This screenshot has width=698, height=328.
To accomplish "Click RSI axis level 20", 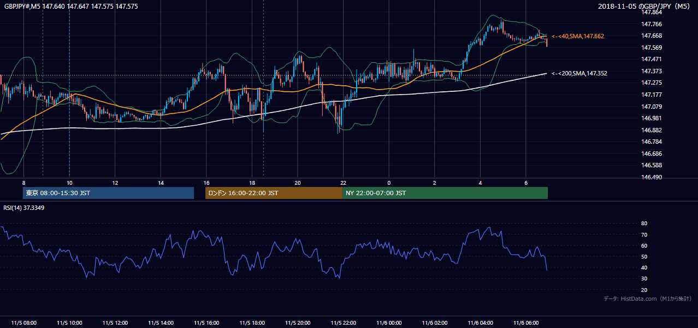I will (644, 290).
